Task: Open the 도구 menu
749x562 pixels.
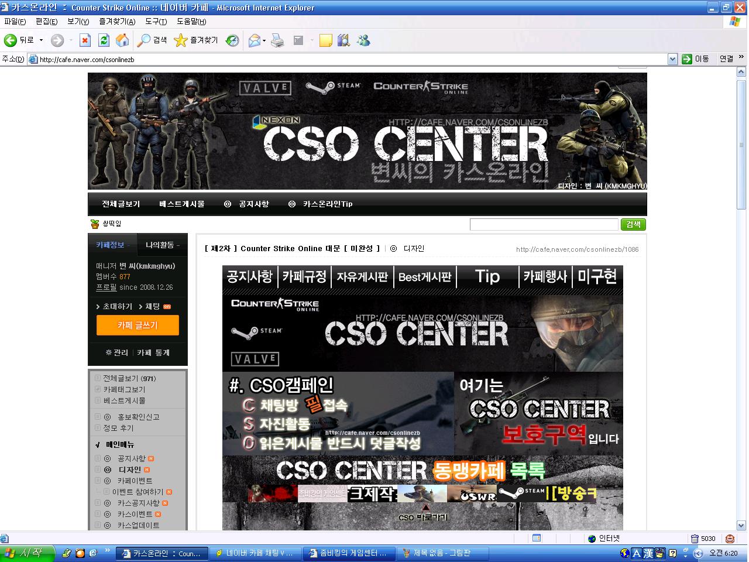Action: coord(156,22)
